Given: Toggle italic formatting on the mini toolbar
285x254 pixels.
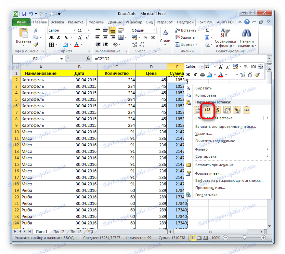Looking at the screenshot, I should [x=195, y=74].
